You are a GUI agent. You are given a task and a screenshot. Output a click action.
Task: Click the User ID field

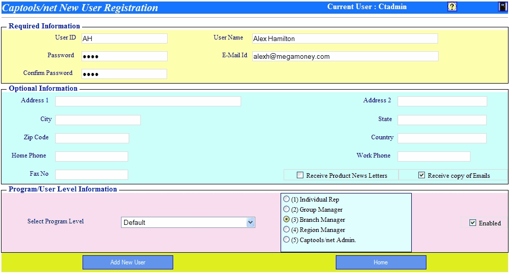click(124, 38)
